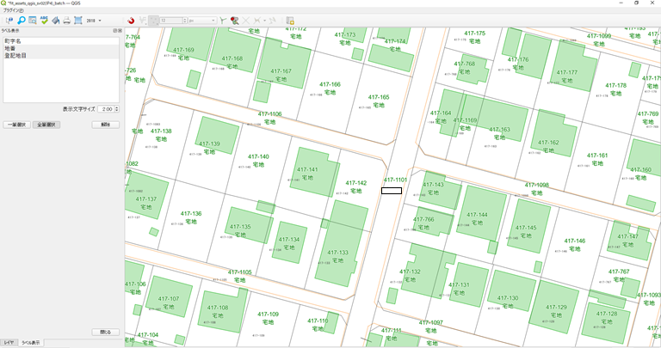Click the 一筆選択 button

17,125
